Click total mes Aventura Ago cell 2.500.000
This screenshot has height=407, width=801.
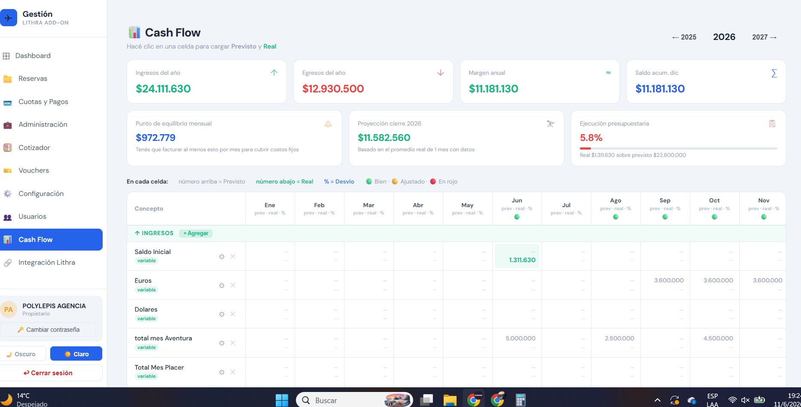(x=616, y=343)
